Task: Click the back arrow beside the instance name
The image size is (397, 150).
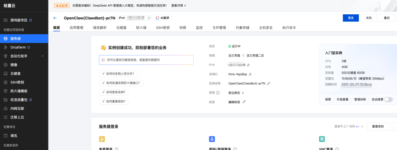Action: tap(55, 18)
